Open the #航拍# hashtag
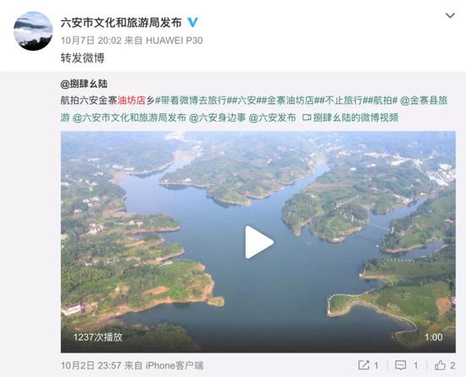 [382, 101]
